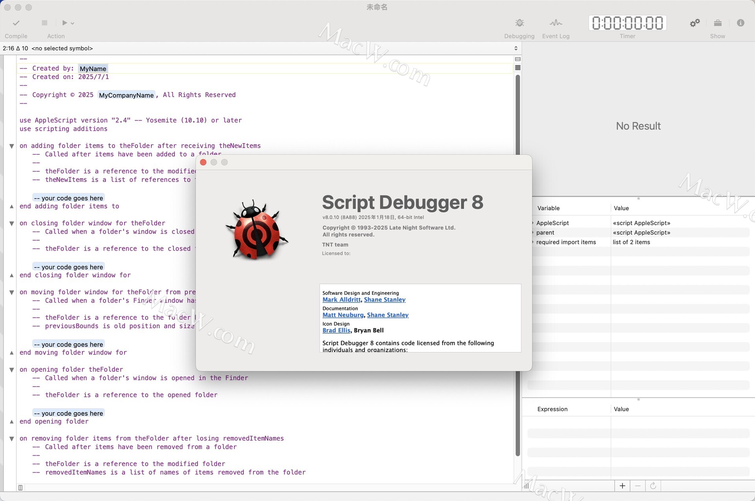Click the Stop square icon in toolbar

[44, 23]
